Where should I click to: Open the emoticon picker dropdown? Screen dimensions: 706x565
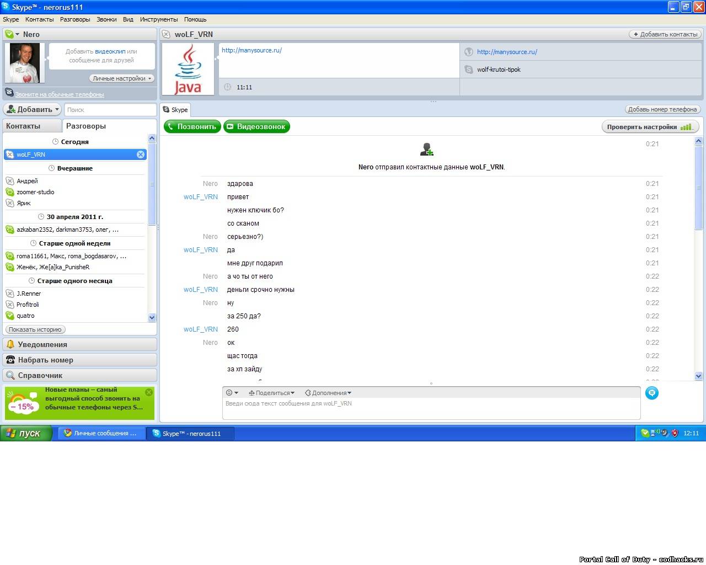pos(232,393)
